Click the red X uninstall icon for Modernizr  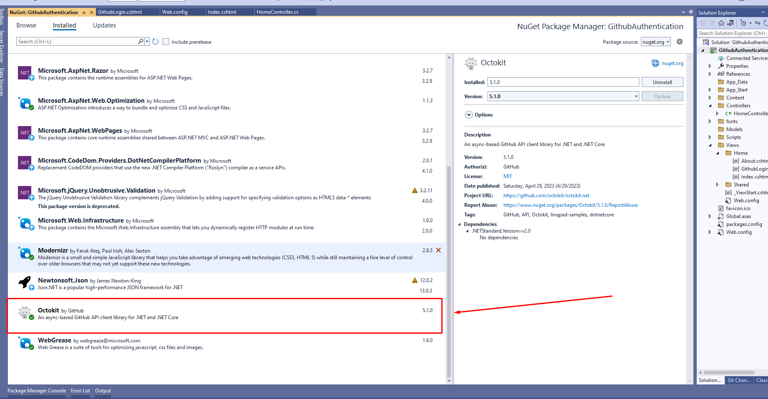(438, 250)
